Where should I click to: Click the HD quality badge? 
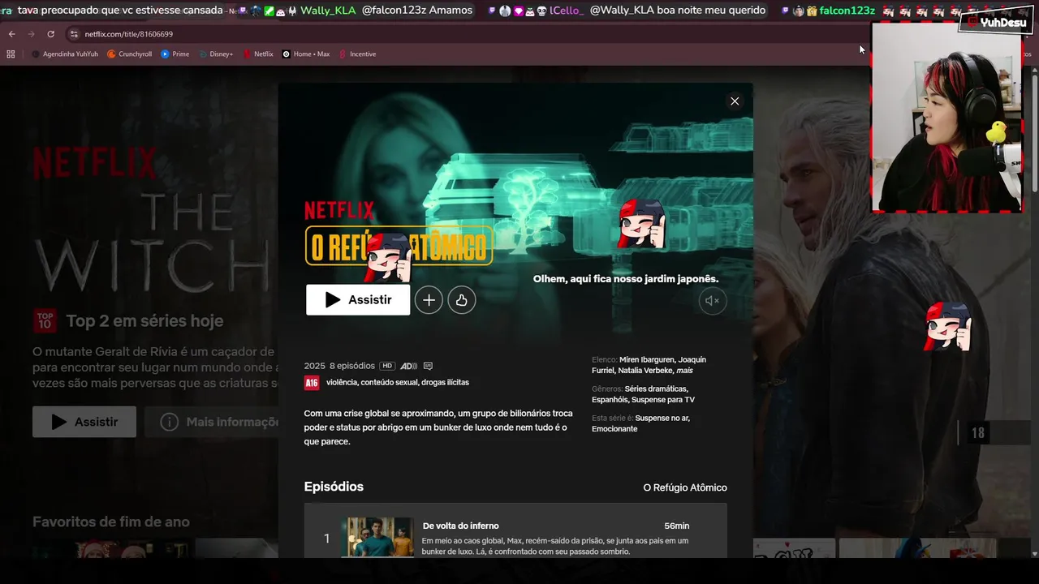[387, 366]
